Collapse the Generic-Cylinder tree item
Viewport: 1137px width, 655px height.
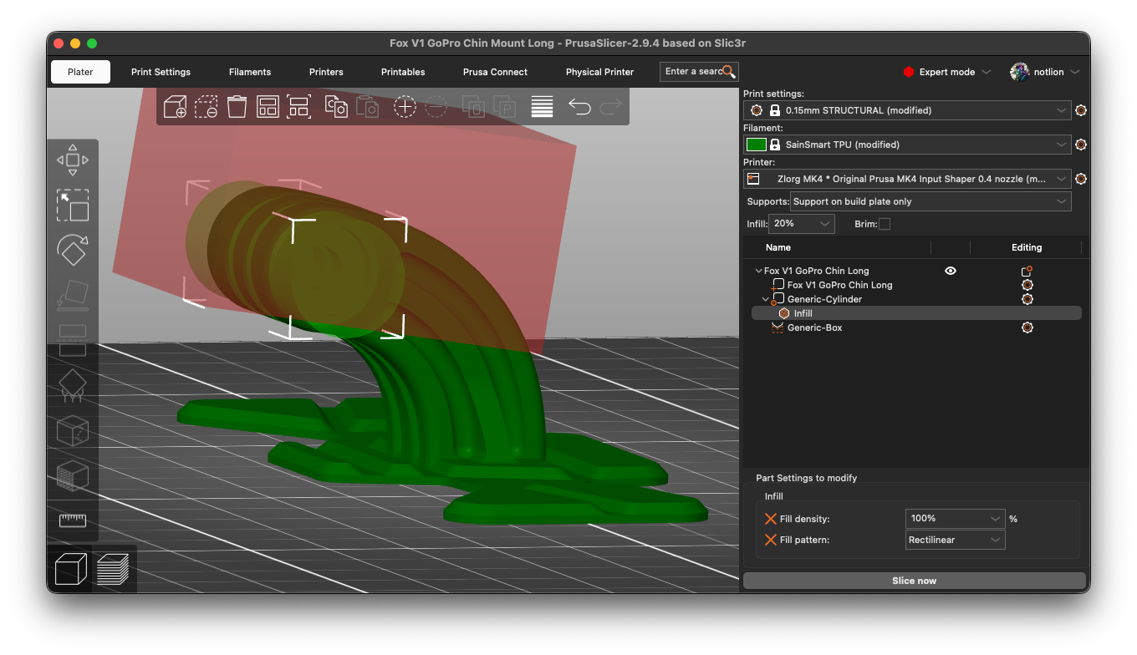point(765,299)
